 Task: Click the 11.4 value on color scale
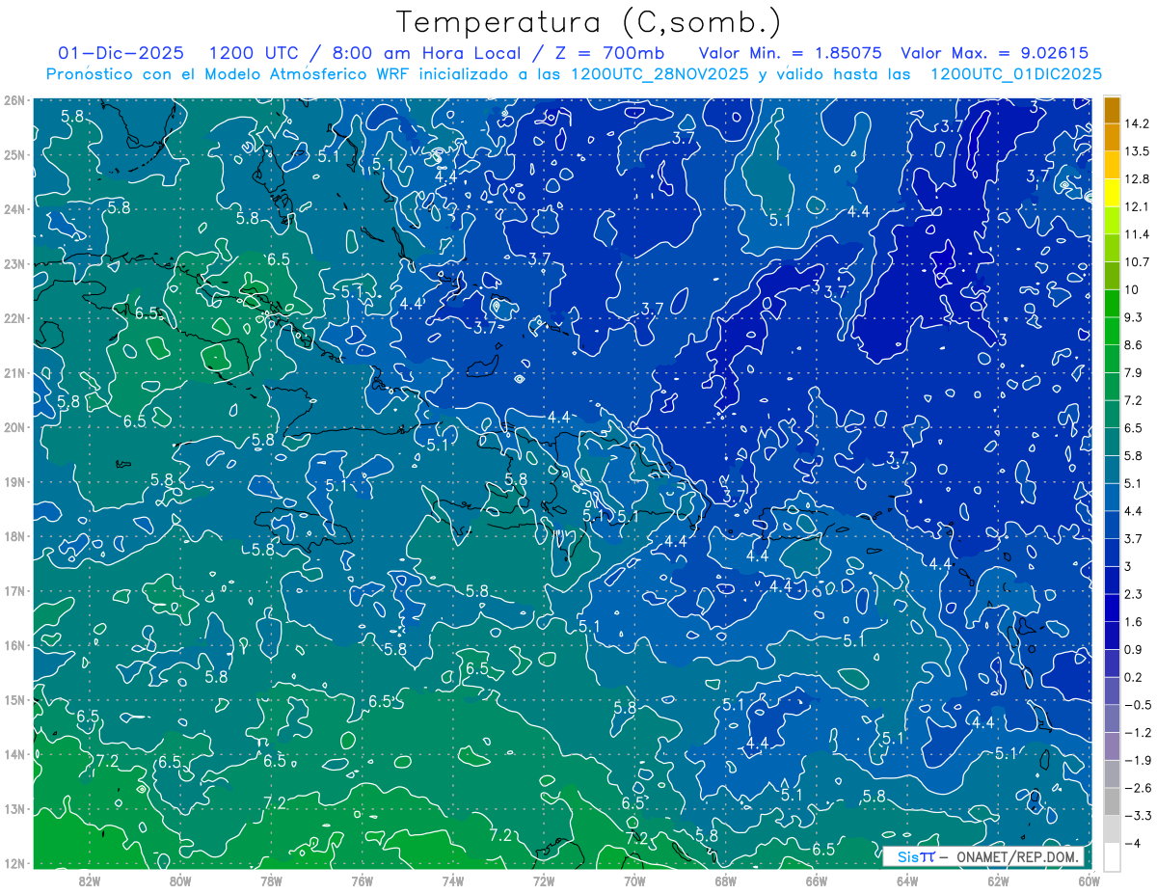[1136, 234]
